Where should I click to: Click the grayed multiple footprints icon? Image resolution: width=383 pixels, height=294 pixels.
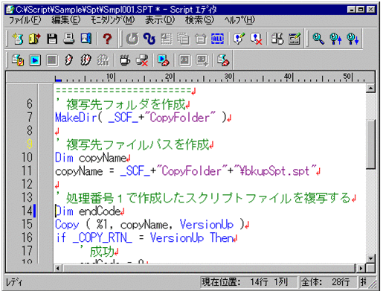coord(103,60)
